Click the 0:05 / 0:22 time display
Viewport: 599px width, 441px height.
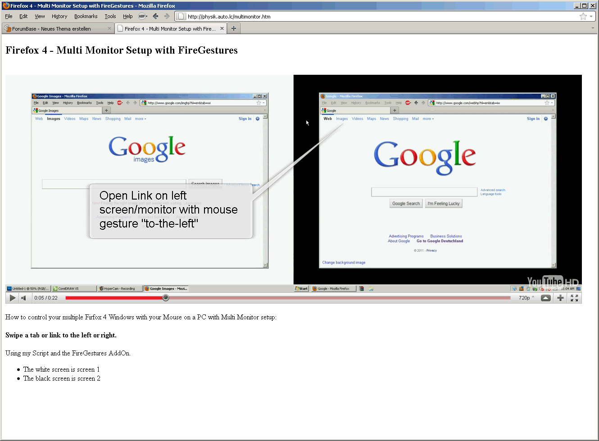tap(46, 298)
